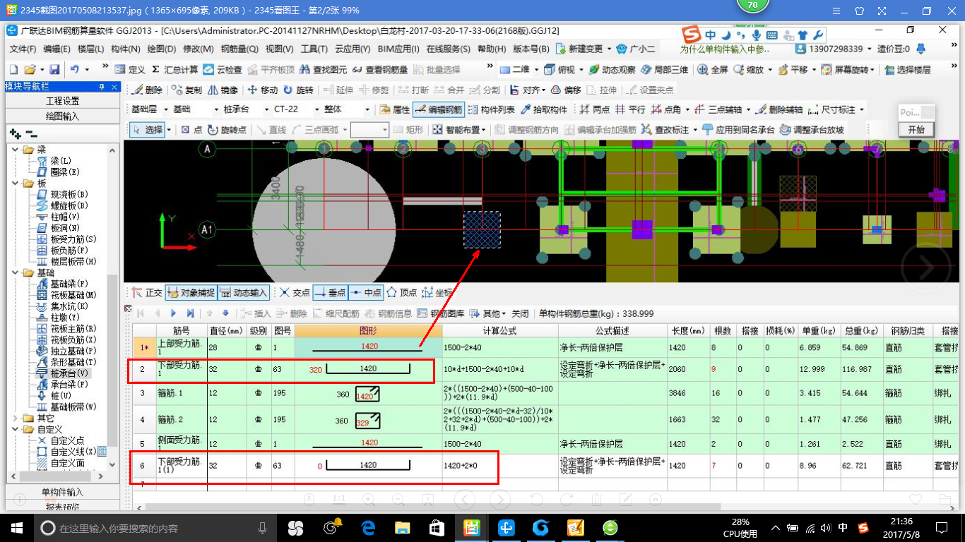The image size is (965, 542).
Task: Toggle 顶点 vertex snap
Action: pos(401,292)
